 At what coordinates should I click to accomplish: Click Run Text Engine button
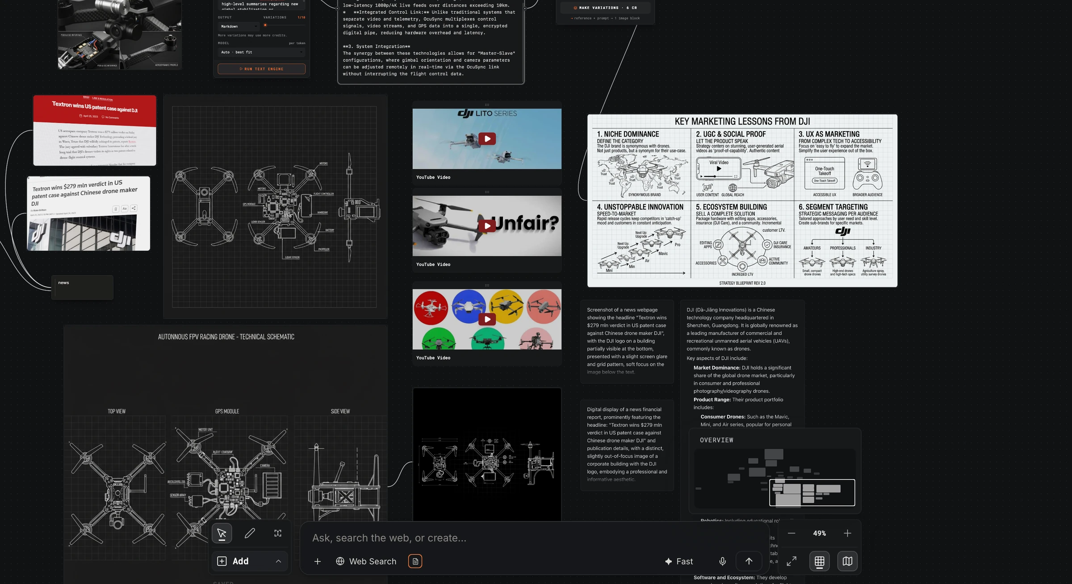pyautogui.click(x=262, y=69)
